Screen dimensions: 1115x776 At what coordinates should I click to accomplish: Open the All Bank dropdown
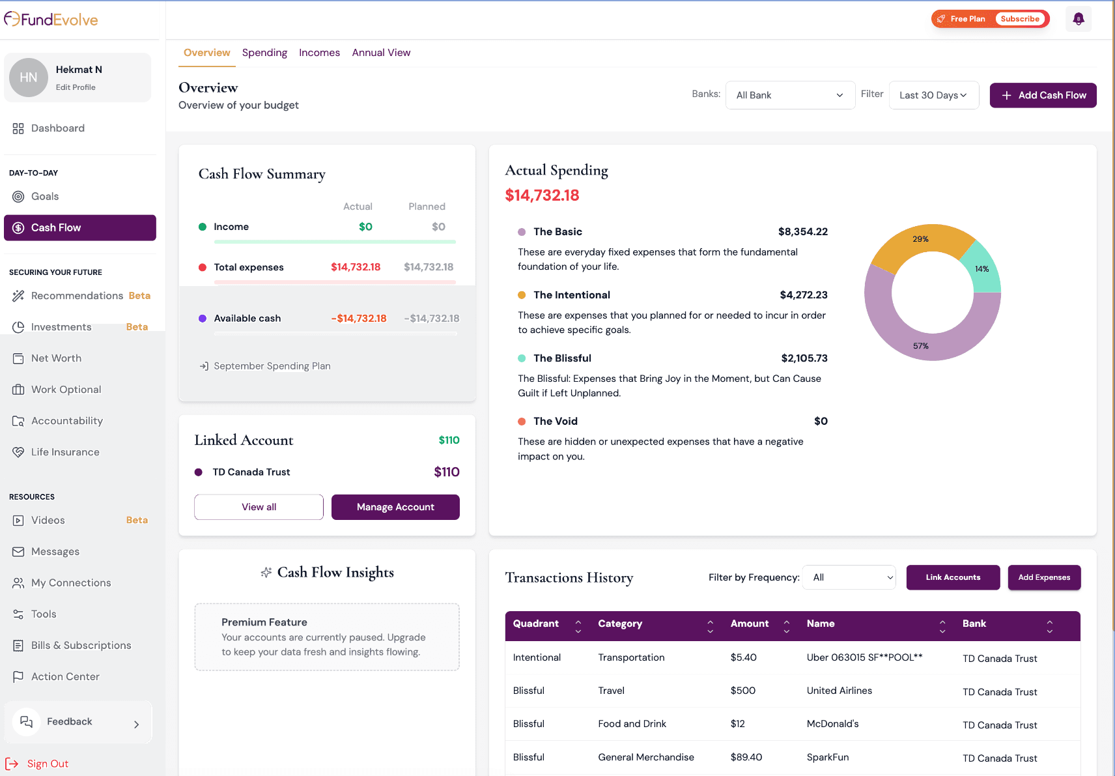tap(790, 95)
